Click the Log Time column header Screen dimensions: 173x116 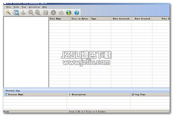click(150, 95)
